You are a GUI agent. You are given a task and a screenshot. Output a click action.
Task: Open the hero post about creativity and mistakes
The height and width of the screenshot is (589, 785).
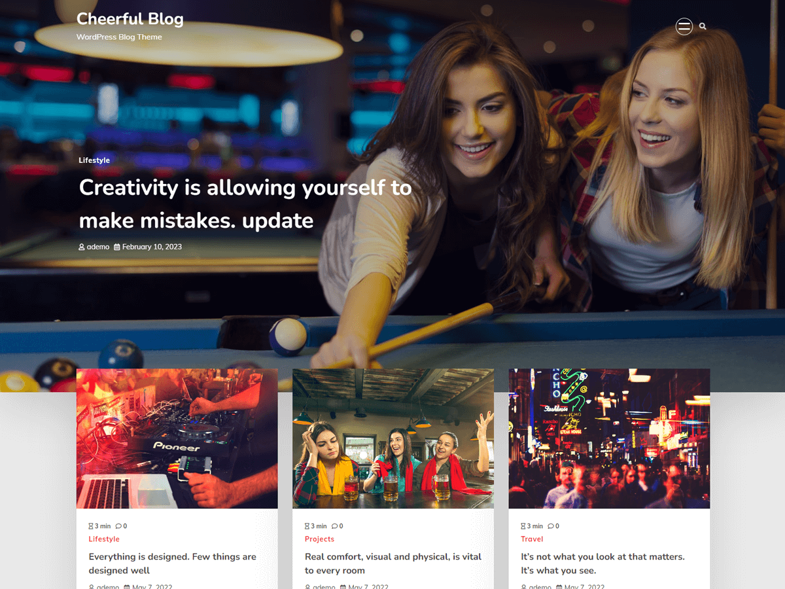point(245,202)
